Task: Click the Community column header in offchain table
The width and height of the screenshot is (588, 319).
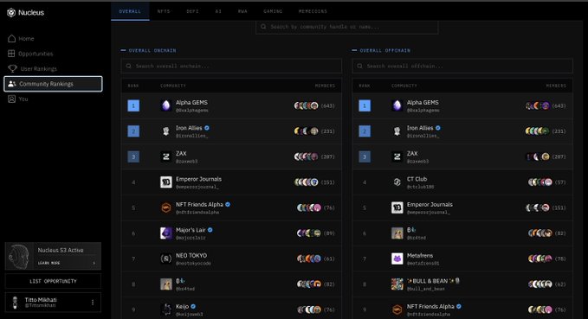Action: [x=404, y=86]
